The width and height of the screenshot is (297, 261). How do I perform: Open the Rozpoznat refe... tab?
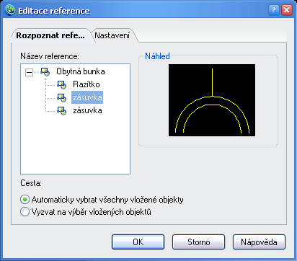50,35
